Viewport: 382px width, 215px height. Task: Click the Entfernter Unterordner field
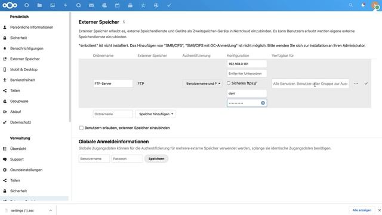pos(247,73)
